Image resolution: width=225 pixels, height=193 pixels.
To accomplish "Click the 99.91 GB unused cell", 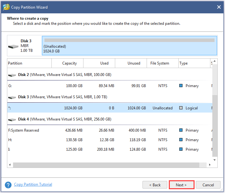I will click(x=139, y=86).
